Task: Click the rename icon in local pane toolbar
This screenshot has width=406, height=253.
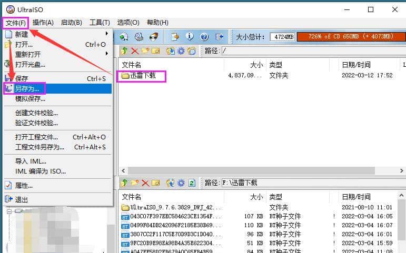Action: (156, 183)
